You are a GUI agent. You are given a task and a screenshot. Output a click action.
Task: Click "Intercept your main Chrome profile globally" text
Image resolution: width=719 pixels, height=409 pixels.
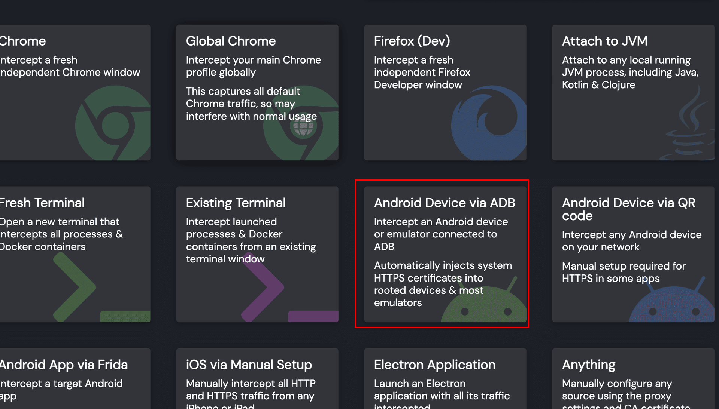click(254, 66)
